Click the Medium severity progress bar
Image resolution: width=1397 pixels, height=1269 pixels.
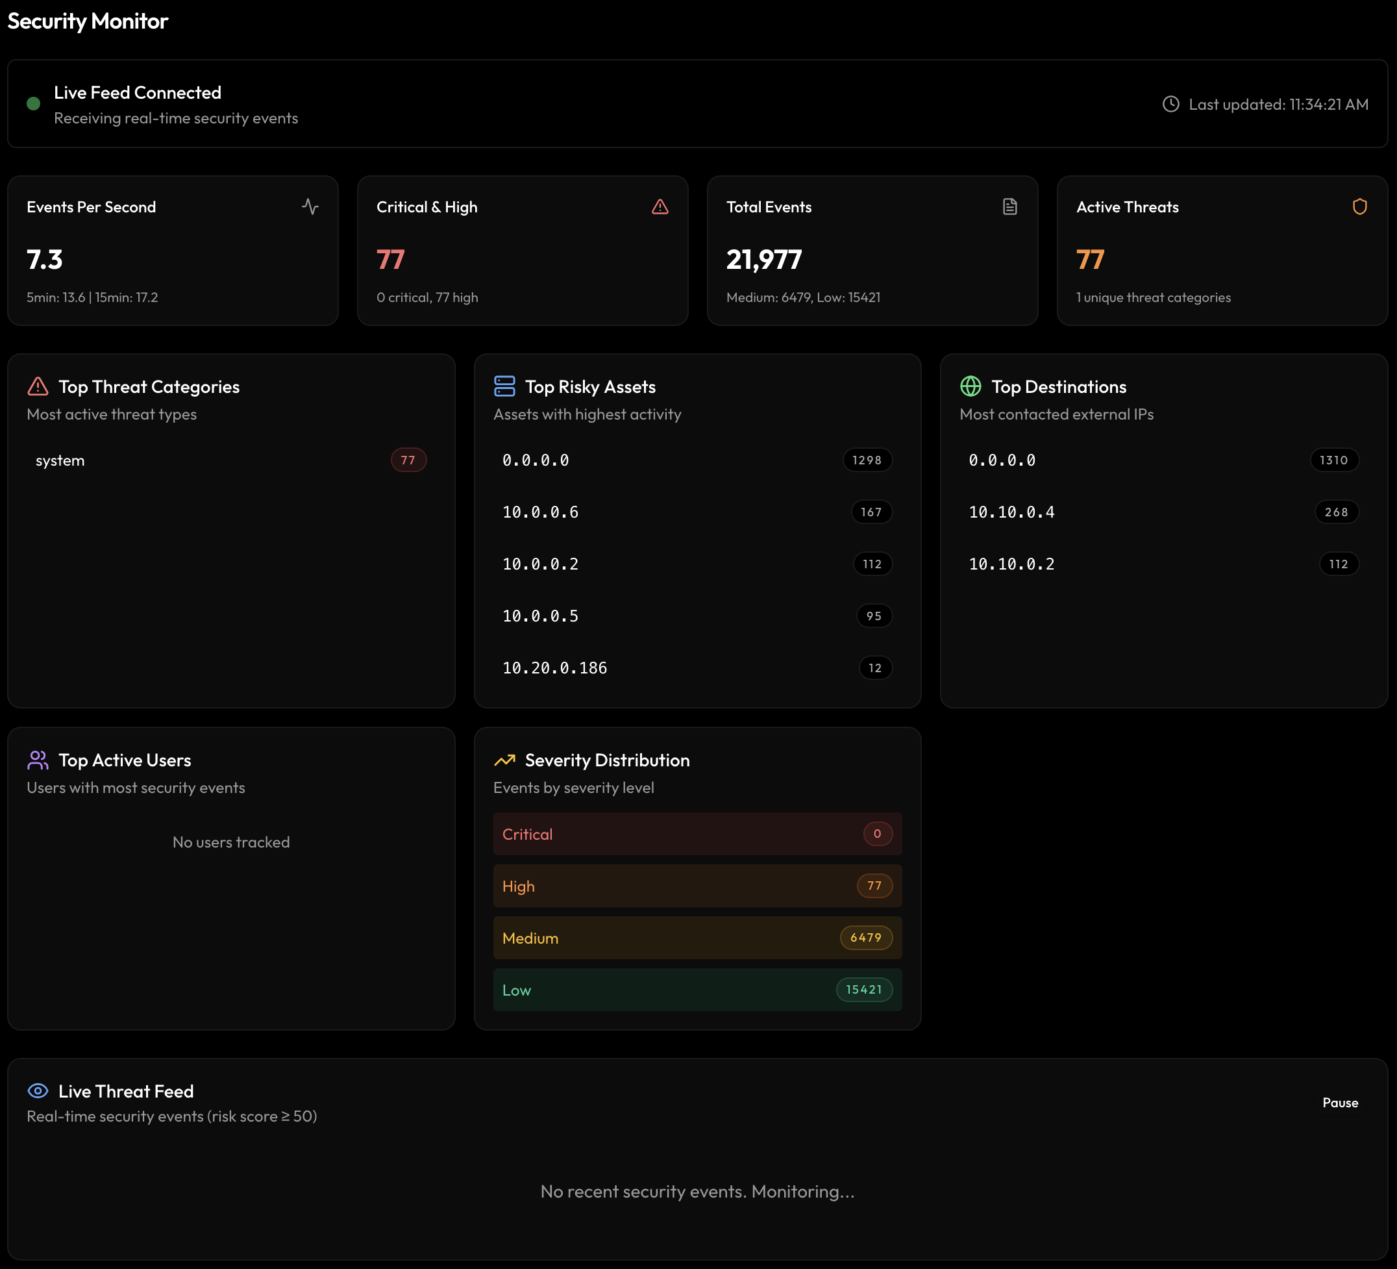(697, 938)
